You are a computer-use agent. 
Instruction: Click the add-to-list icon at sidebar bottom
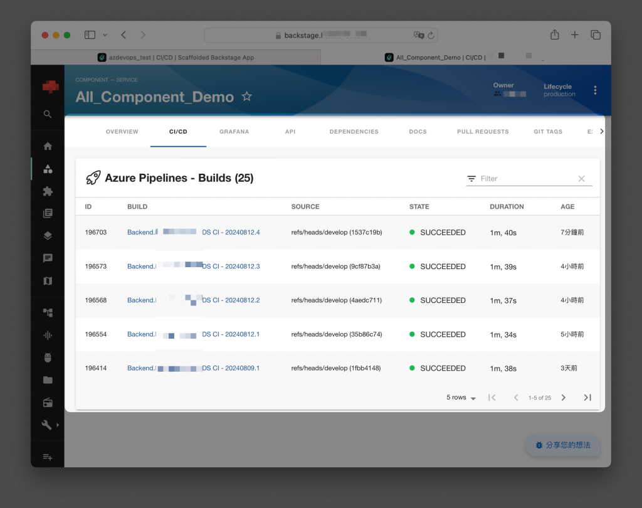48,457
